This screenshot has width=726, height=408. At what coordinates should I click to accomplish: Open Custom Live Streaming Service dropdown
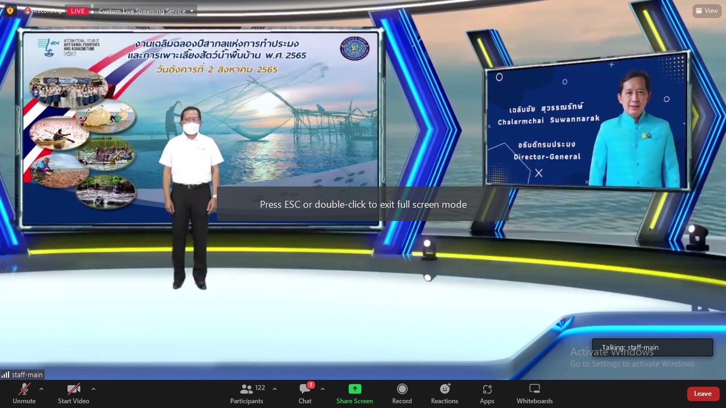pos(145,11)
